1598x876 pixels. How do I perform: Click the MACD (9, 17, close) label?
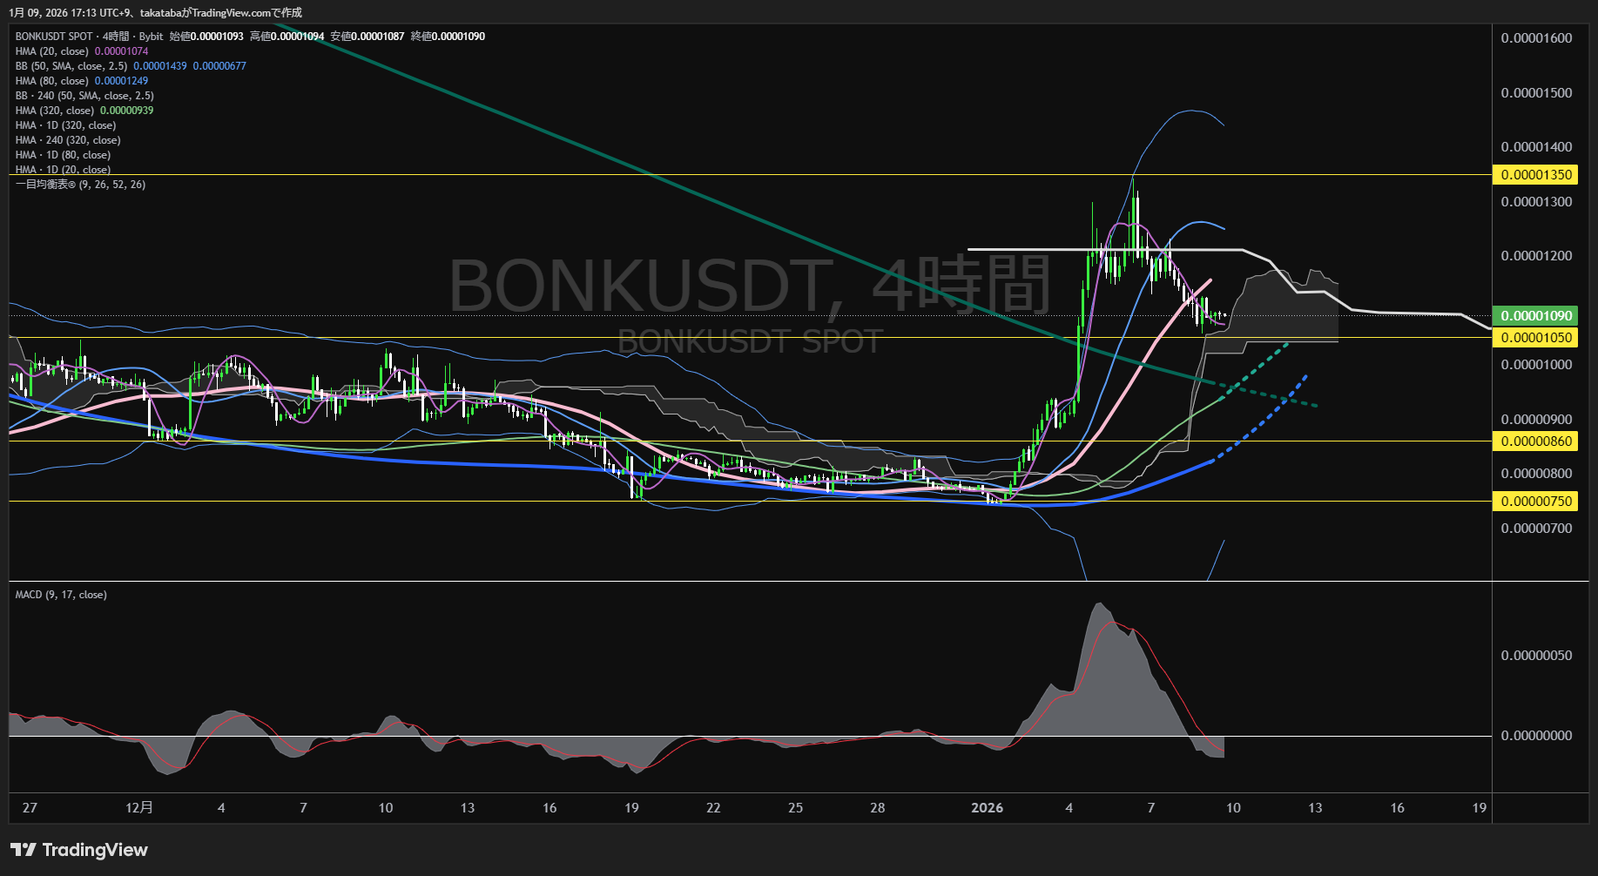tap(61, 595)
